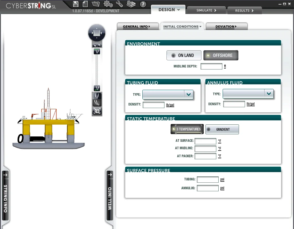Change At Packer temperature unit °F
294x229 pixels.
tap(219, 156)
